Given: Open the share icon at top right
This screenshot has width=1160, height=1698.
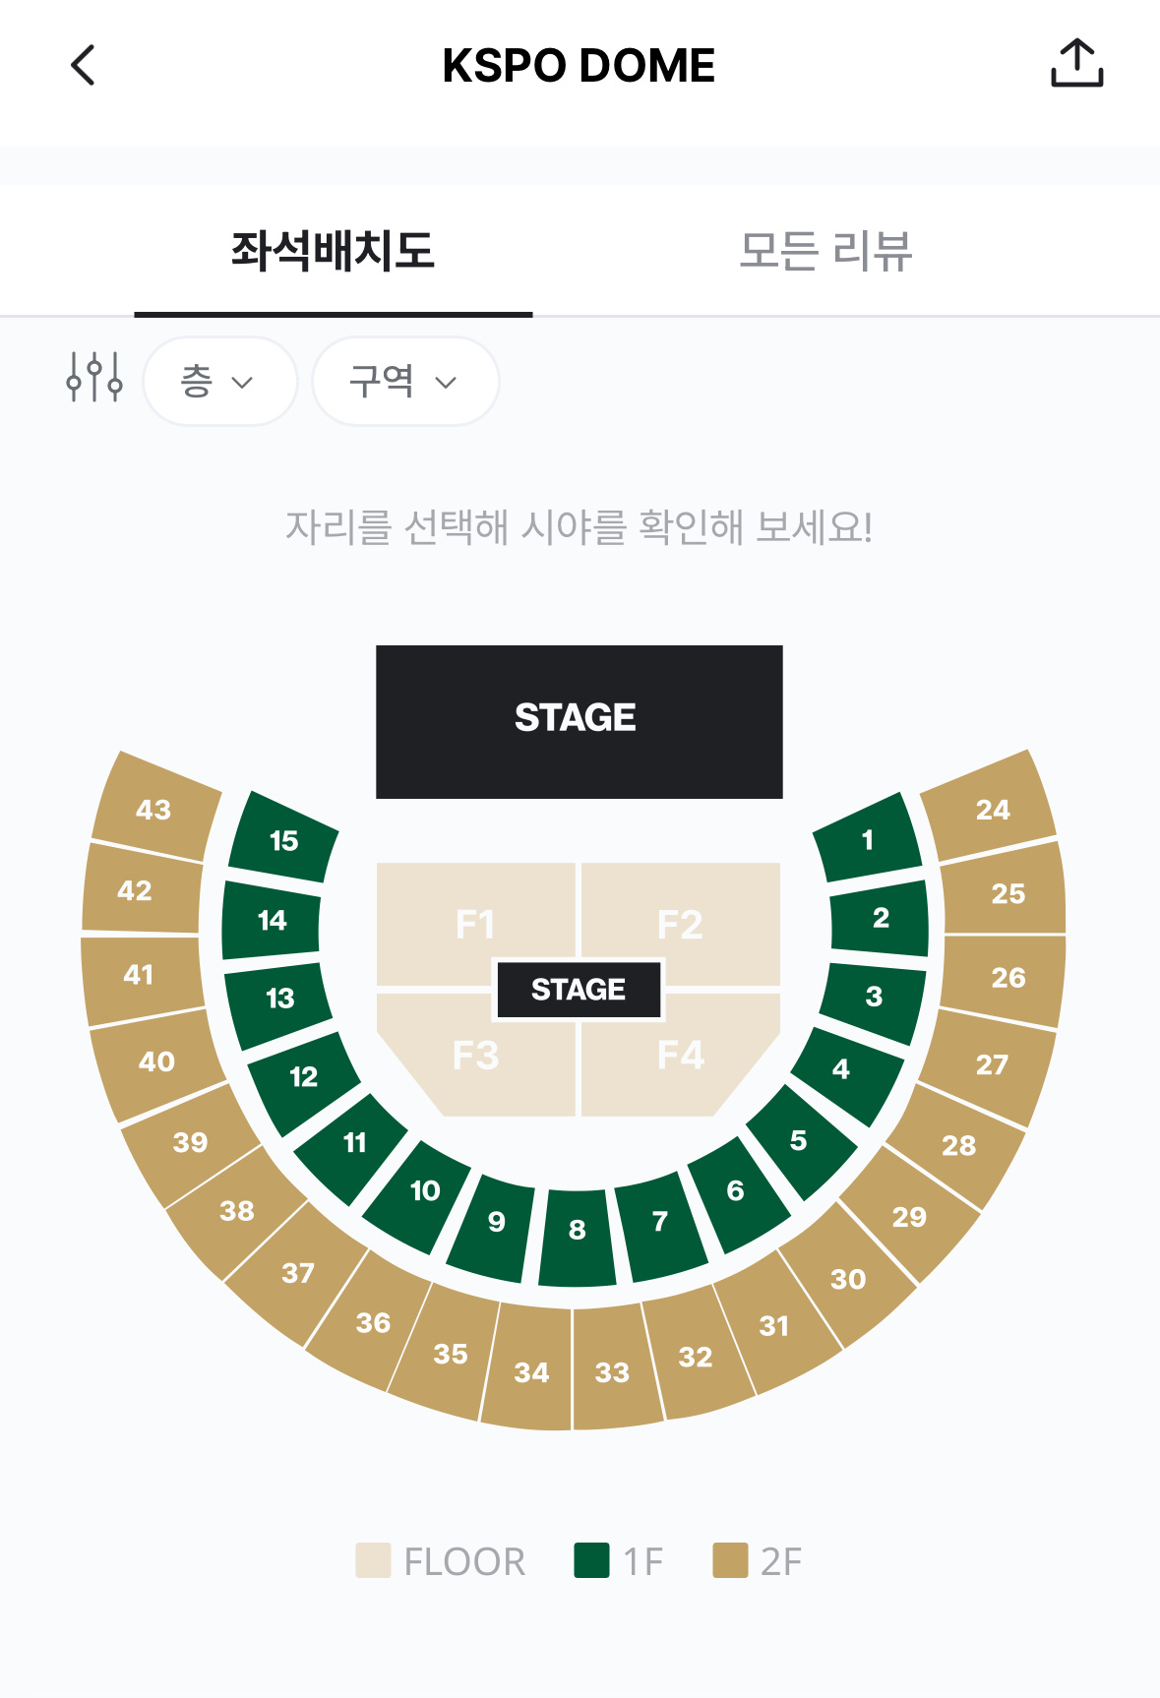Looking at the screenshot, I should (1077, 64).
